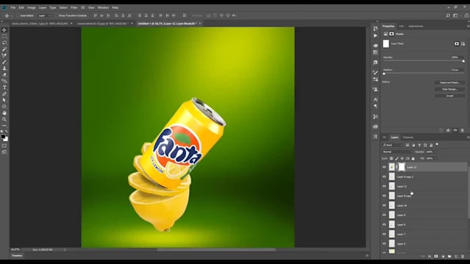470x264 pixels.
Task: Select the Lasso tool
Action: [4, 43]
